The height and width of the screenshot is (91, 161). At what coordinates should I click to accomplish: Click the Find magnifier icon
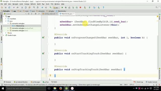coord(34,7)
